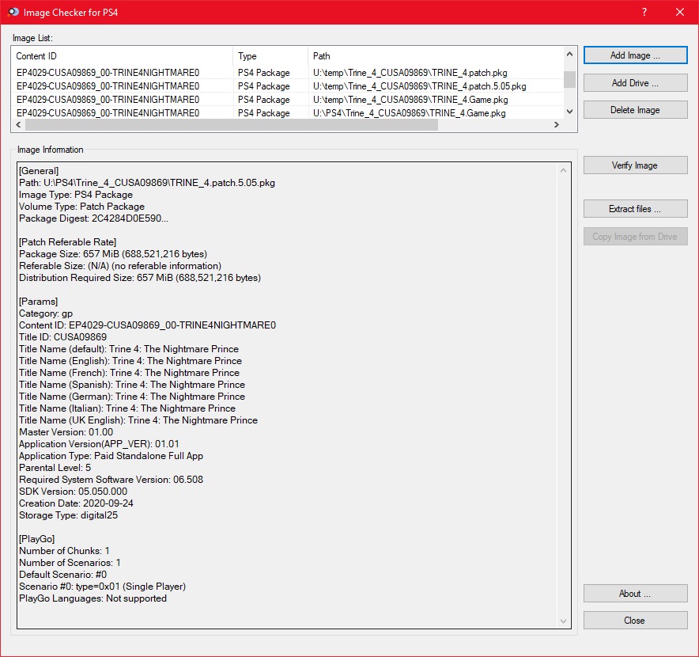Viewport: 699px width, 657px height.
Task: Click the Add Image button
Action: 635,55
